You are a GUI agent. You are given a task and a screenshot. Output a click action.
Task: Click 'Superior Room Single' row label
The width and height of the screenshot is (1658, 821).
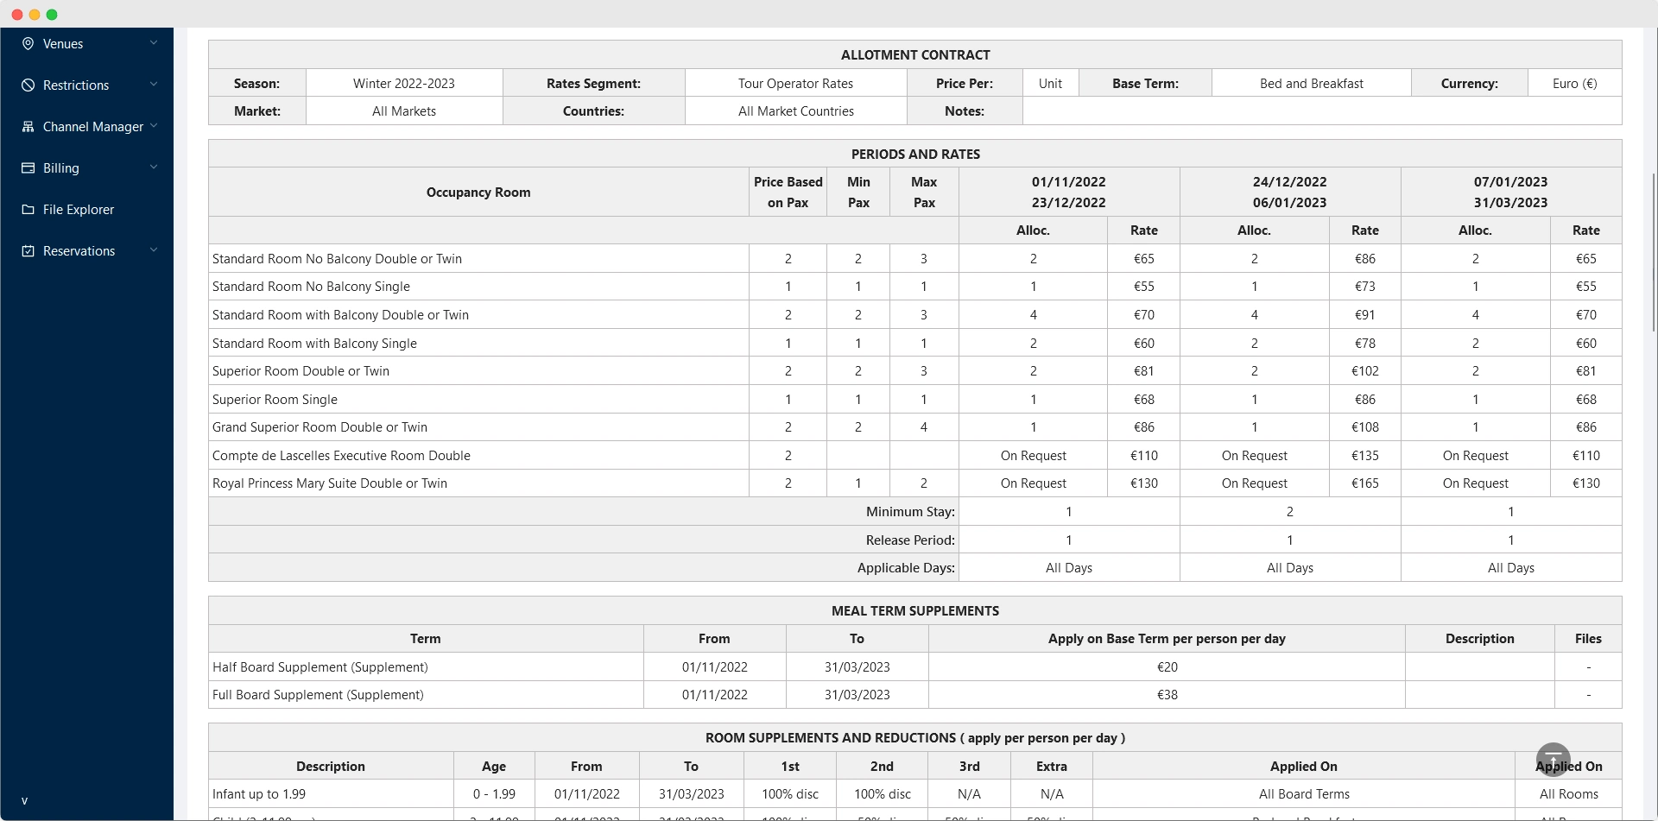[x=275, y=400]
